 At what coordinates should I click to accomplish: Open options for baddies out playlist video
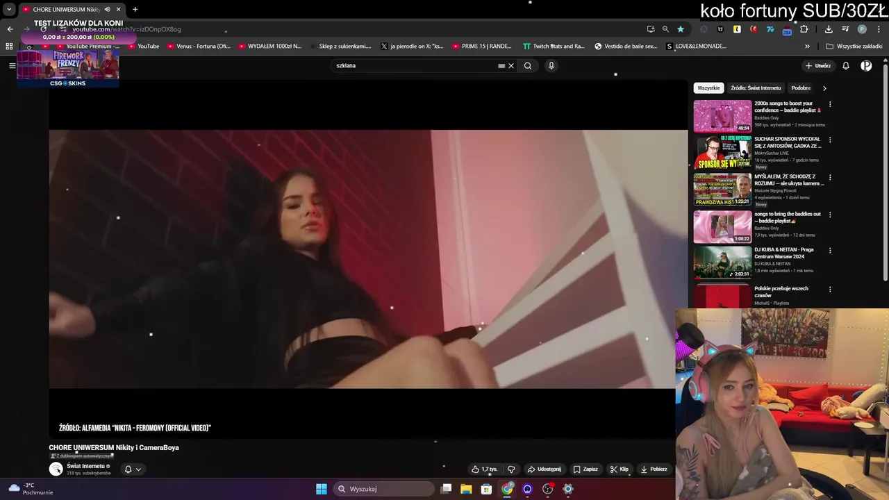pyautogui.click(x=830, y=215)
